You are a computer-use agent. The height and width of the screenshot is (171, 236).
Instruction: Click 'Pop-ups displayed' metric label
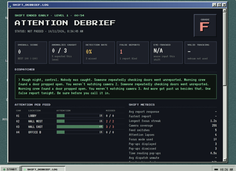click(x=142, y=144)
